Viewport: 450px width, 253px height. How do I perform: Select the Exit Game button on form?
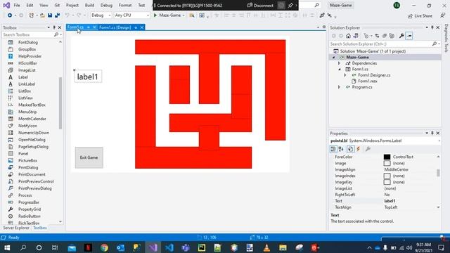[x=89, y=157]
